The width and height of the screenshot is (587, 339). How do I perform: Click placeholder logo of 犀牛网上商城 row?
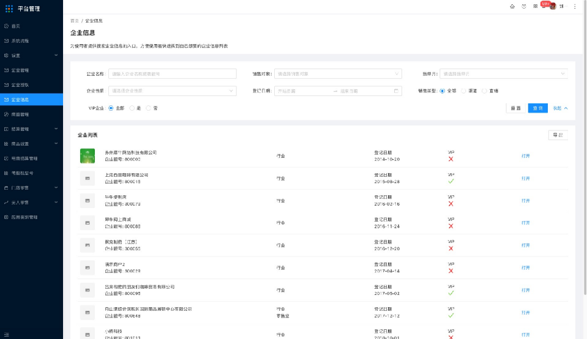pyautogui.click(x=88, y=223)
